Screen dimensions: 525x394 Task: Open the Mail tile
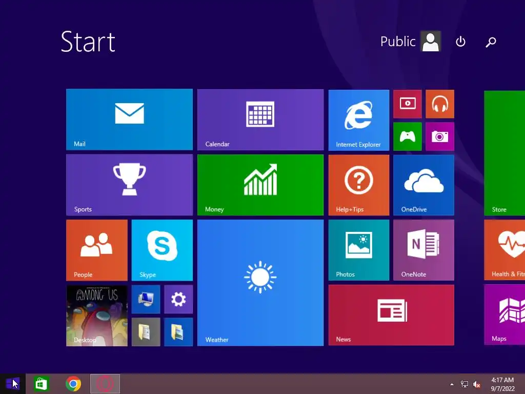129,119
